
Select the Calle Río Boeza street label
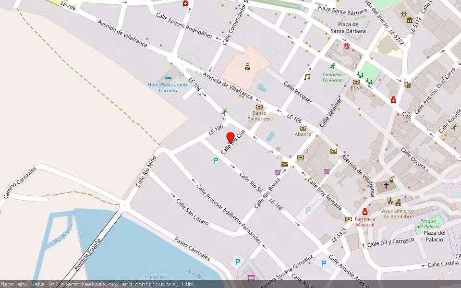(x=267, y=193)
